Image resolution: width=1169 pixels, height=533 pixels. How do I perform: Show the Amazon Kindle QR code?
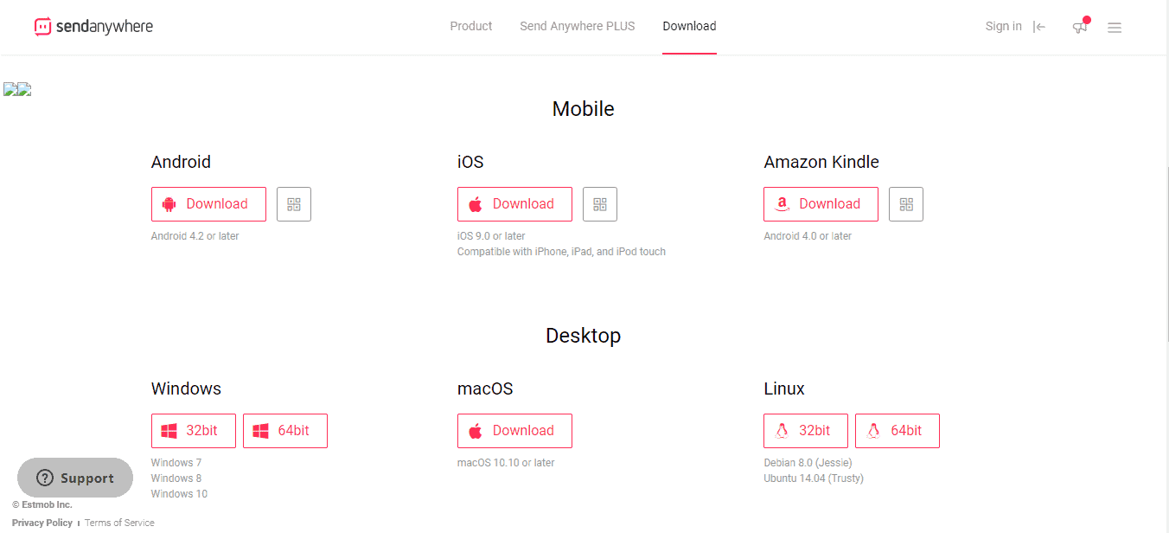tap(906, 204)
